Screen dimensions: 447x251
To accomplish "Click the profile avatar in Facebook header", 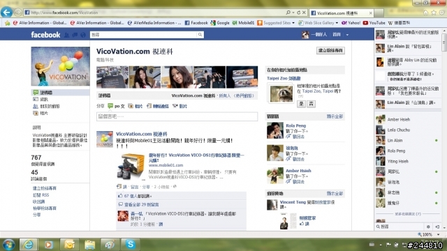I will (305, 35).
